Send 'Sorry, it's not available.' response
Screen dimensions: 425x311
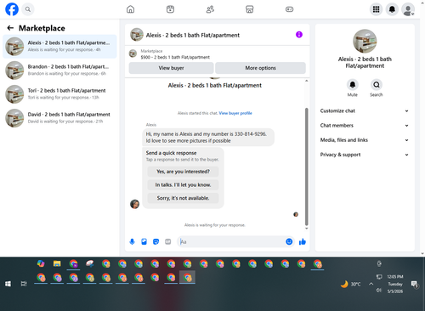183,198
